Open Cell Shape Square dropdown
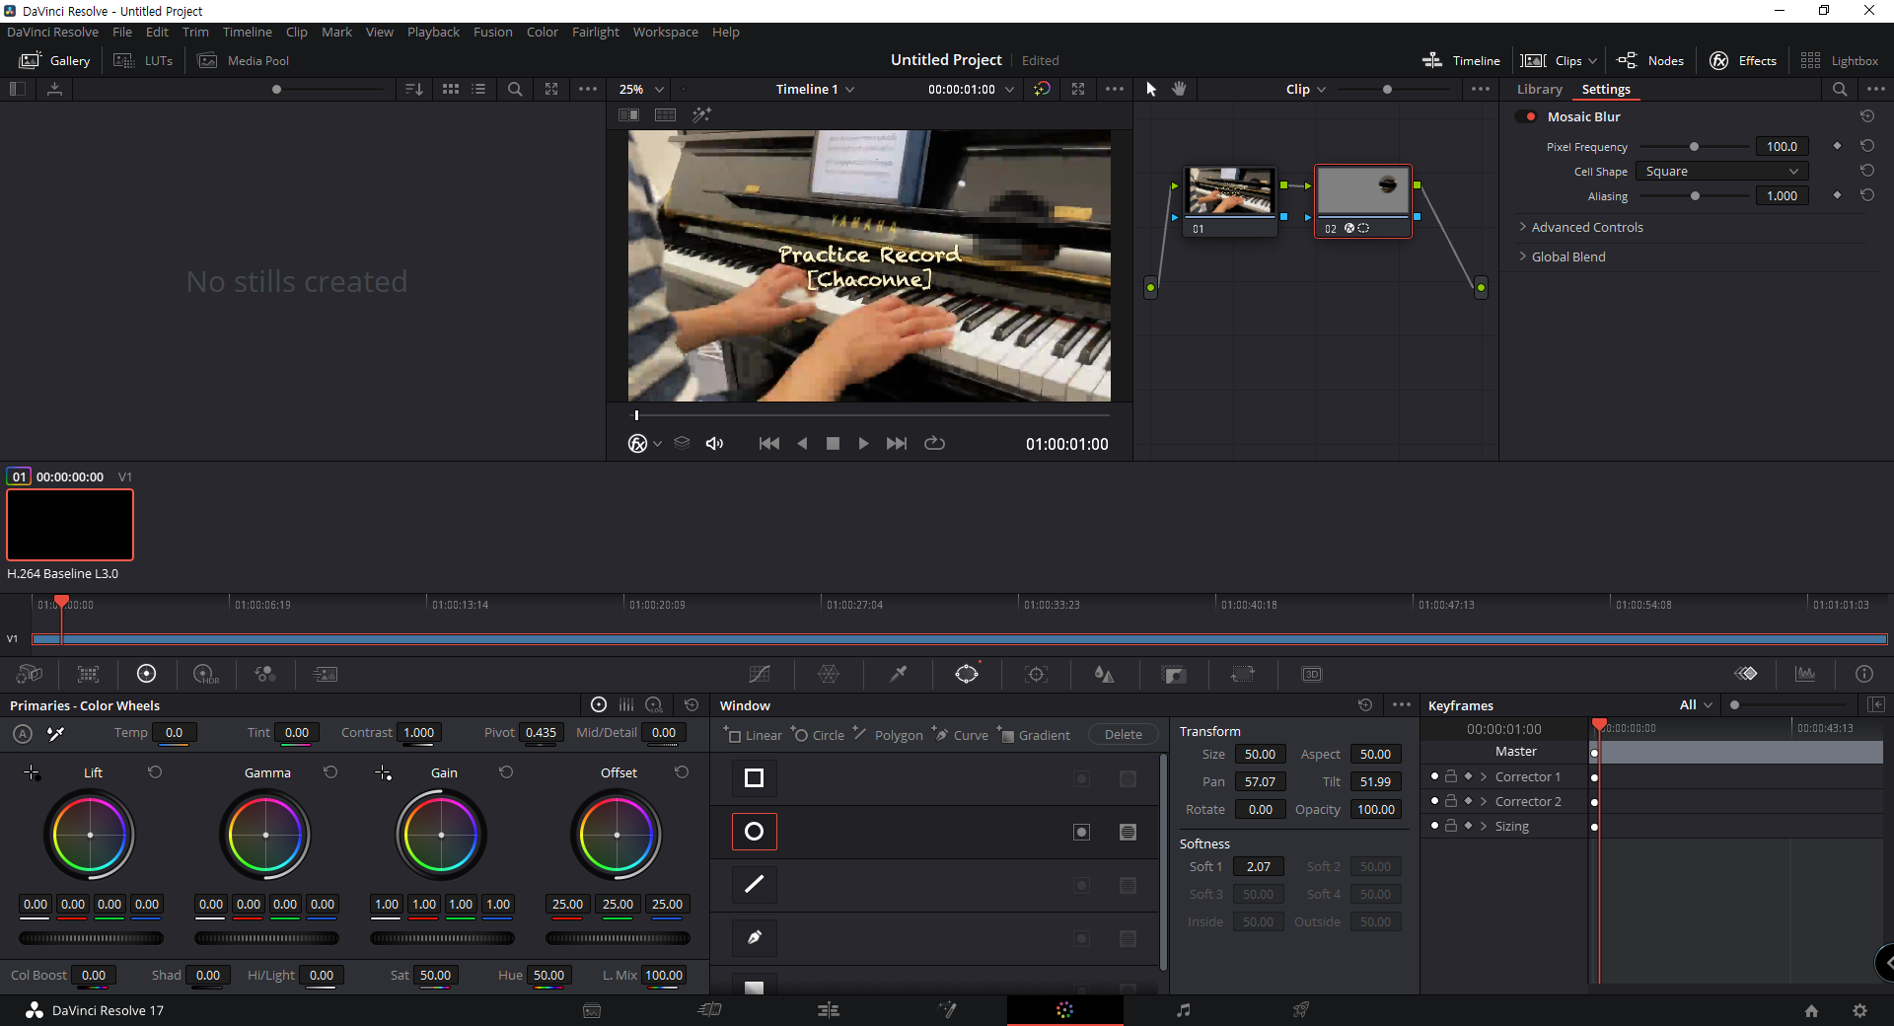The image size is (1894, 1026). pos(1721,171)
